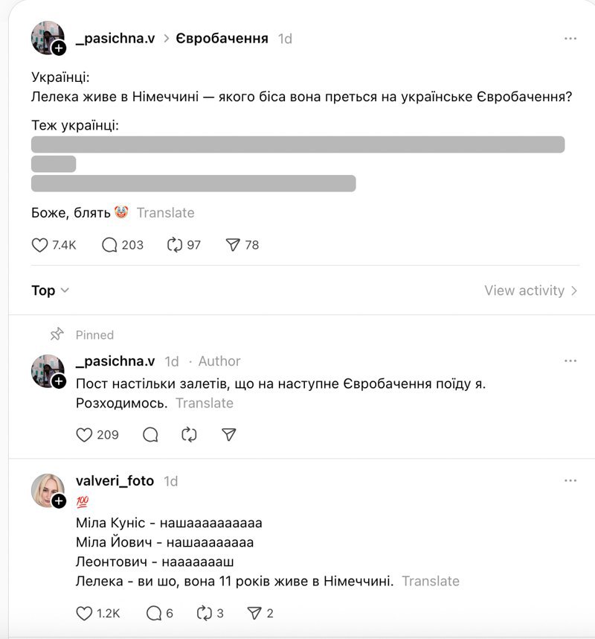The image size is (595, 639).
Task: Open the Top sort dropdown
Action: click(51, 290)
